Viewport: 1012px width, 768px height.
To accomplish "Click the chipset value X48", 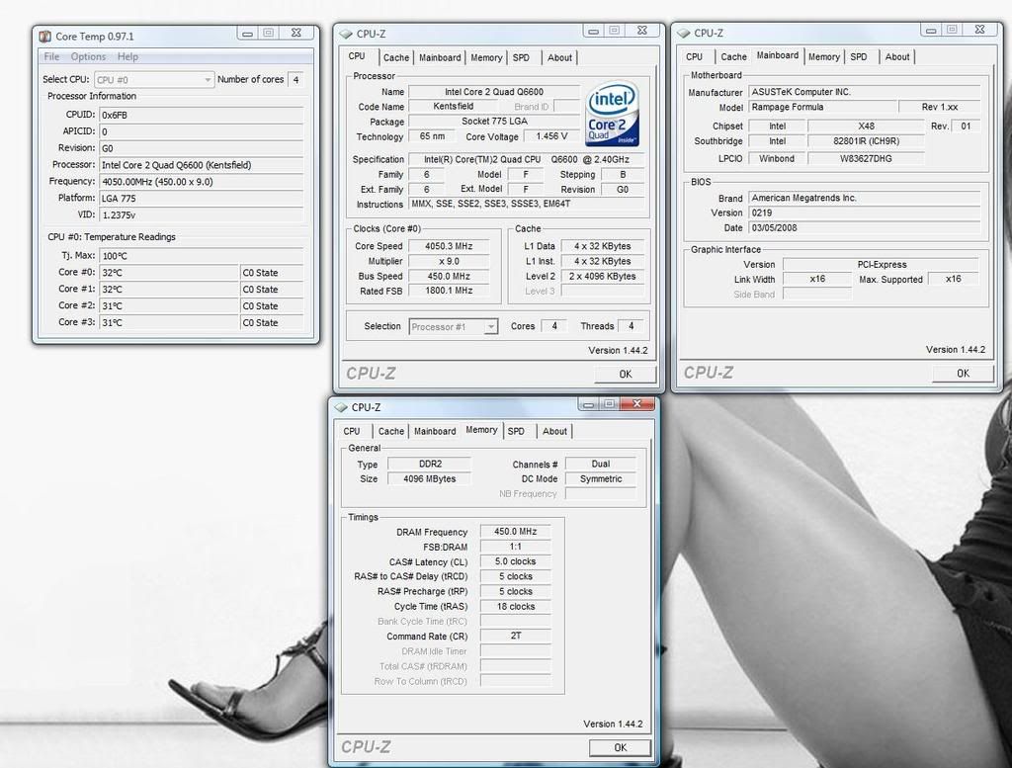I will coord(866,126).
